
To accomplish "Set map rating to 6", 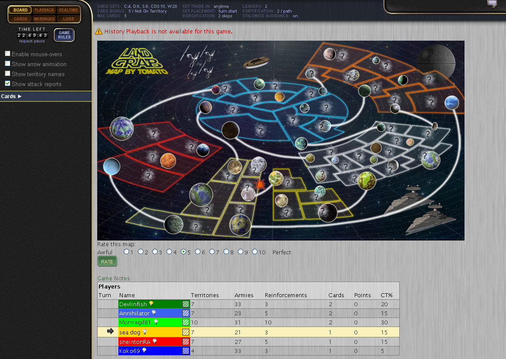I will click(198, 252).
